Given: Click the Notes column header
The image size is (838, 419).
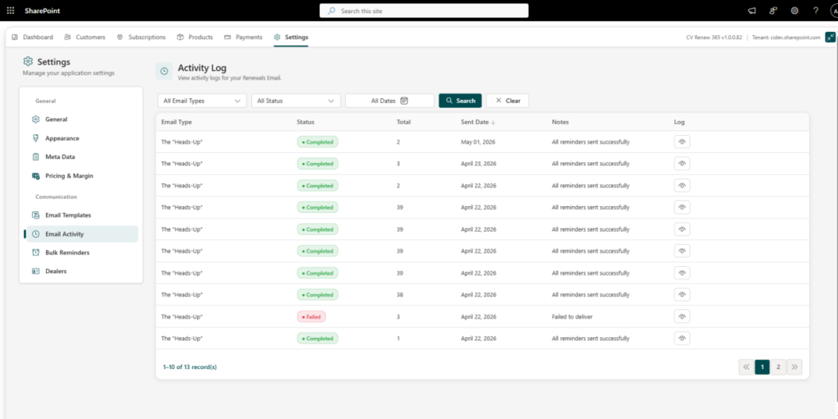Looking at the screenshot, I should point(560,122).
